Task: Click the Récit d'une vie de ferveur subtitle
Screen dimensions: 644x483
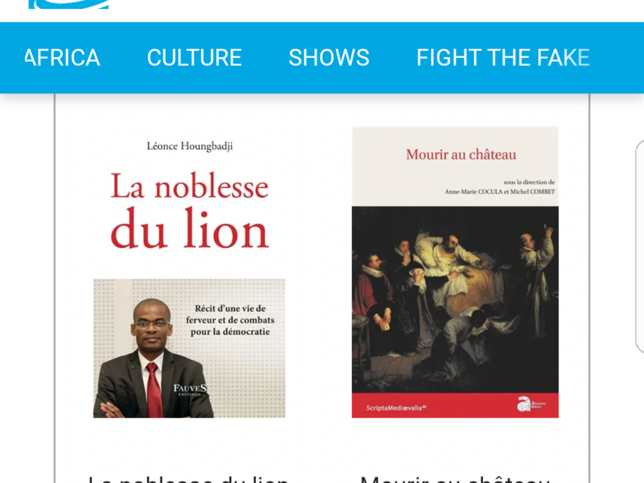Action: click(230, 320)
